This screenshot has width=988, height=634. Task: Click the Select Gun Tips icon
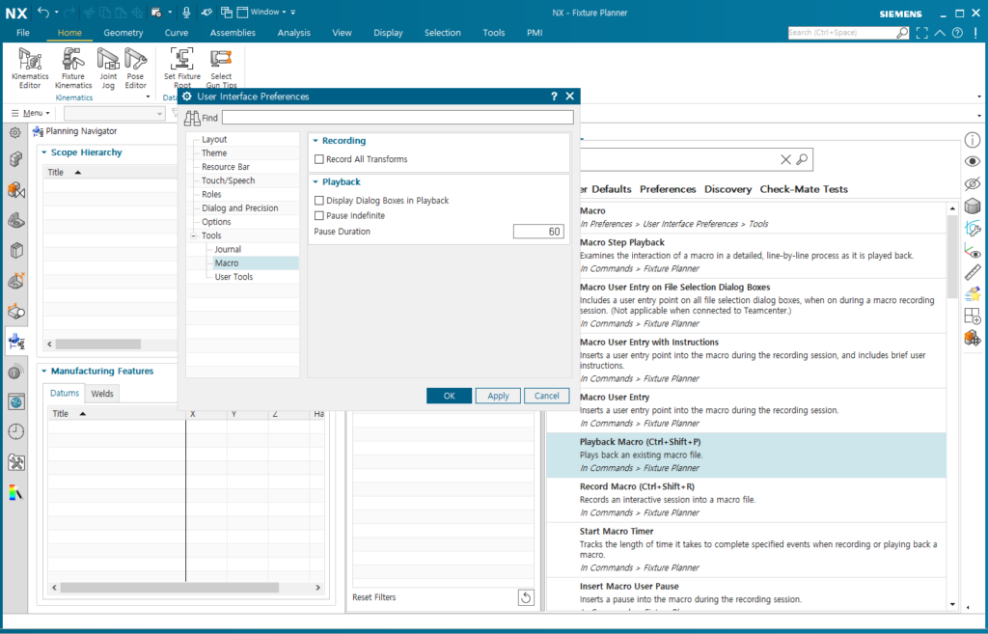[x=221, y=59]
